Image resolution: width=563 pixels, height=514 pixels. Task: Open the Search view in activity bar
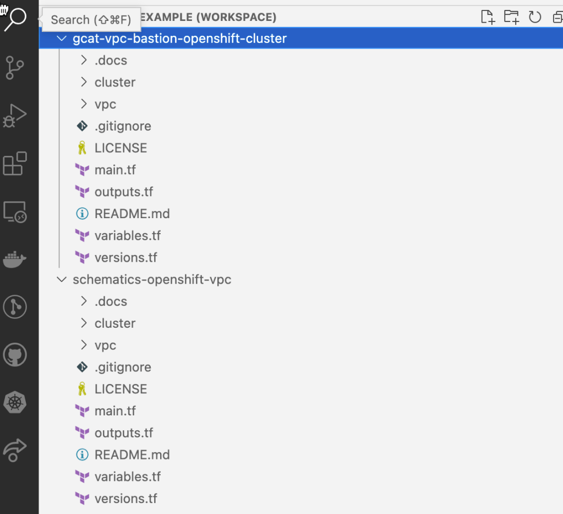click(x=15, y=20)
